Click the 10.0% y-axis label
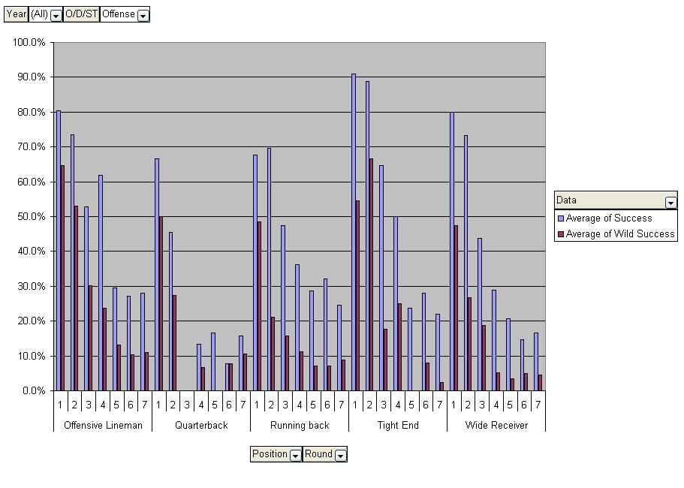The image size is (684, 488). tap(32, 356)
